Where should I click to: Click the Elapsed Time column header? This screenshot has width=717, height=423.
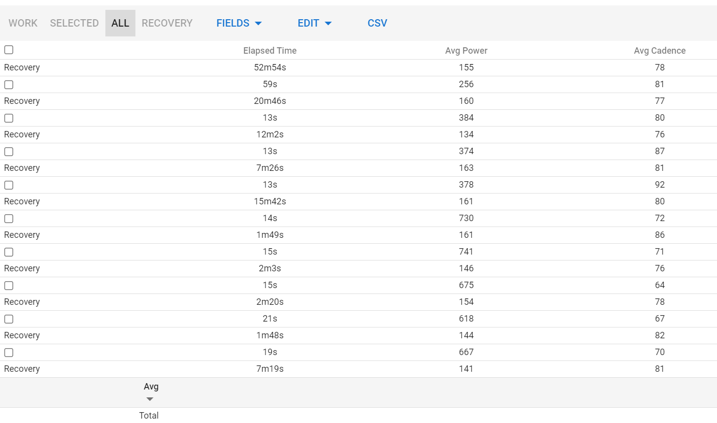pos(270,51)
